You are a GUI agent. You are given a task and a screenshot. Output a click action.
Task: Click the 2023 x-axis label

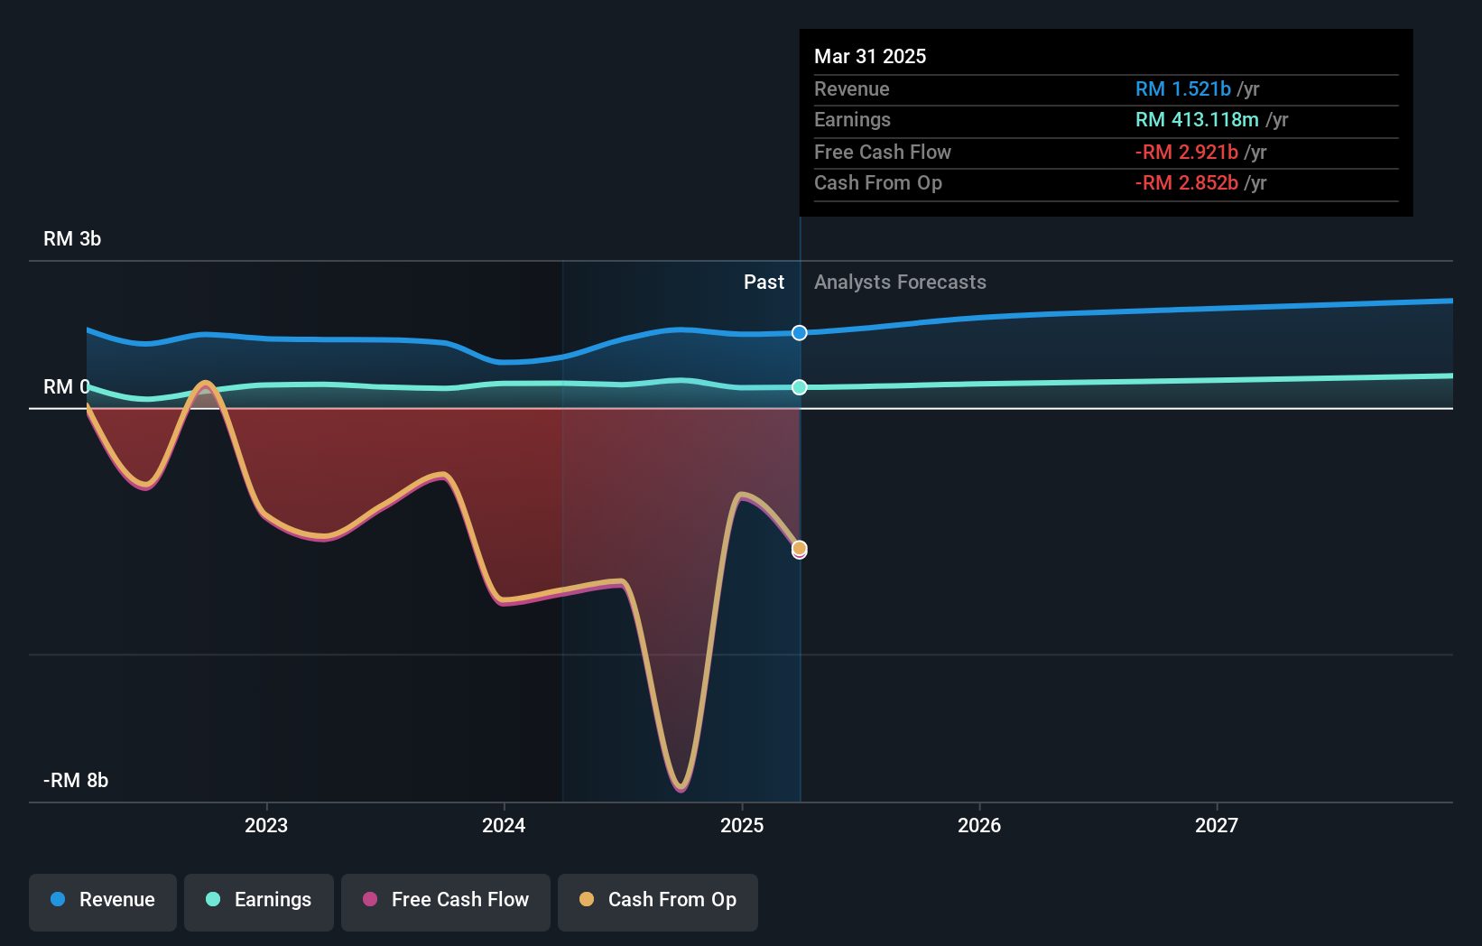tap(266, 825)
